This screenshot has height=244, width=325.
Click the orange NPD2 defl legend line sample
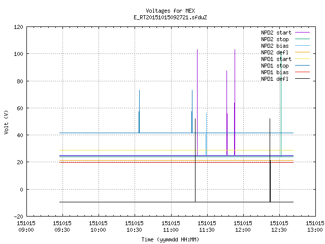(302, 52)
